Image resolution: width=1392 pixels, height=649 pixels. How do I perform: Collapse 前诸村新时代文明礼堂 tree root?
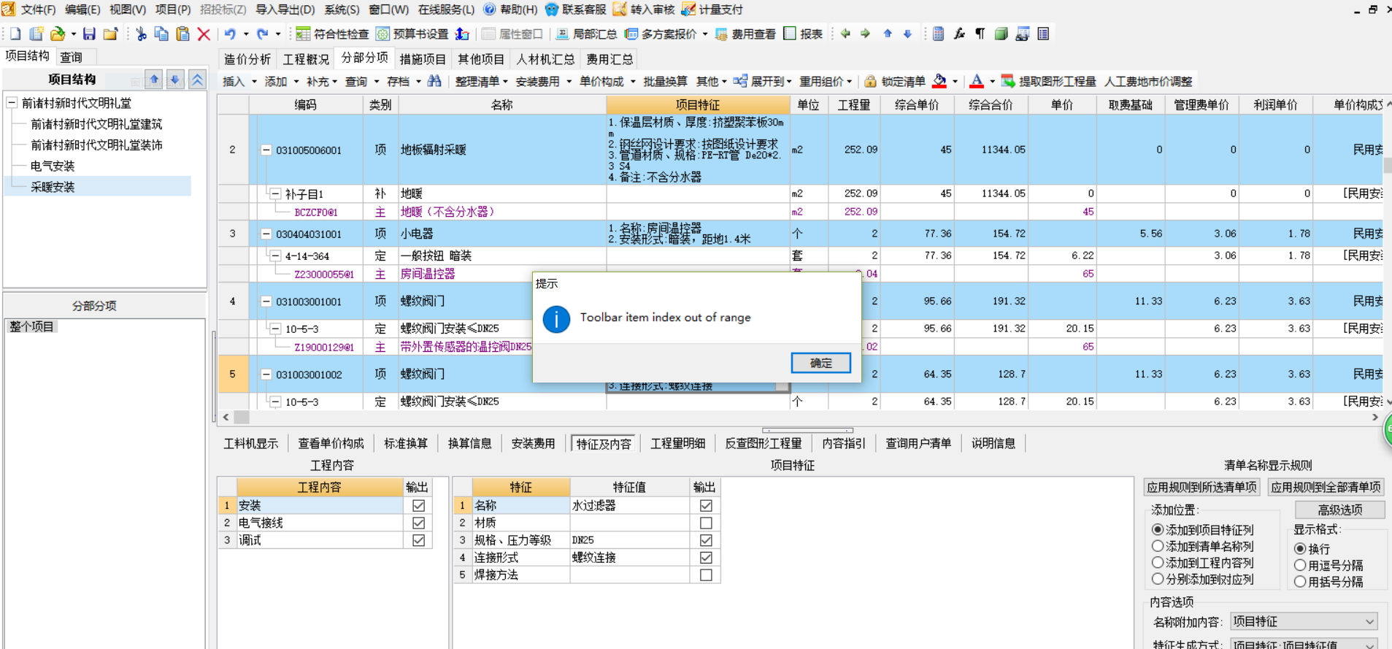click(12, 103)
